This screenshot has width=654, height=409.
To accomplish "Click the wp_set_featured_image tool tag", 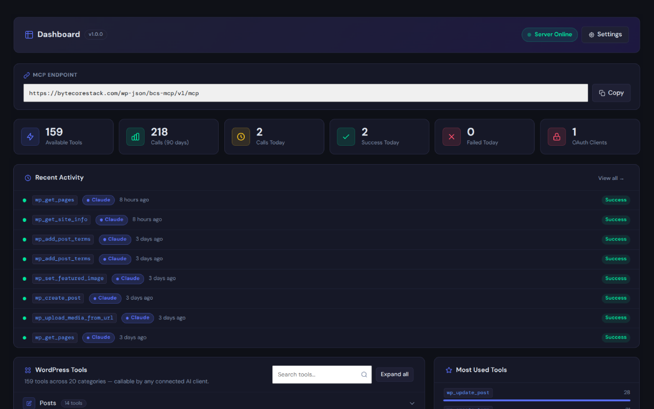I will 69,279.
